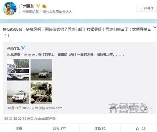Expand the post options chevron

pyautogui.click(x=155, y=27)
